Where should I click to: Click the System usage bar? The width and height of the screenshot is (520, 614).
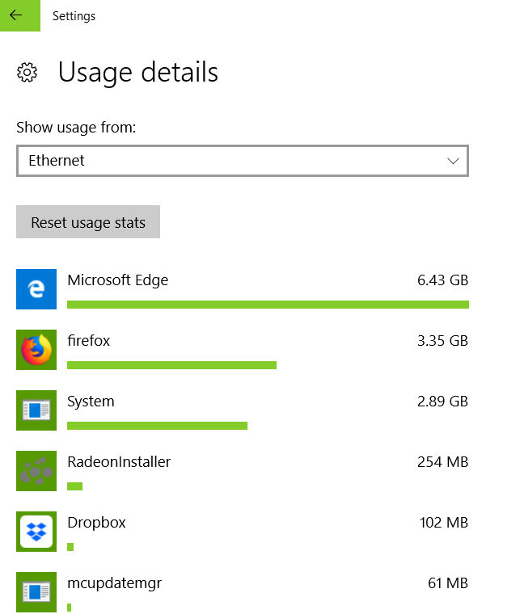pos(157,426)
